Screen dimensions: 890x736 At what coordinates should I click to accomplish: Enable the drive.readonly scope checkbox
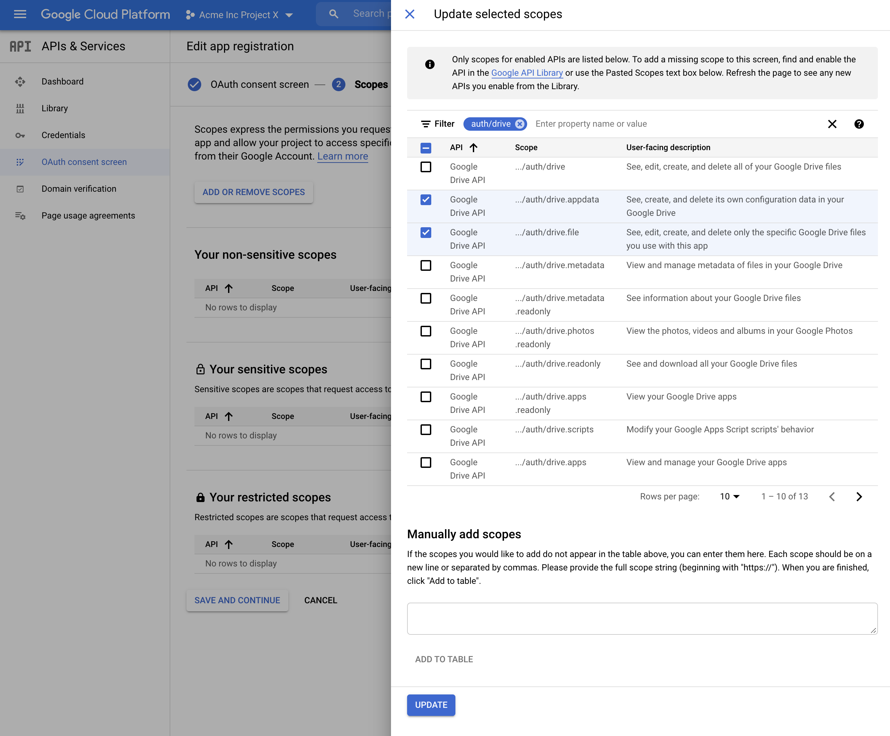(426, 364)
